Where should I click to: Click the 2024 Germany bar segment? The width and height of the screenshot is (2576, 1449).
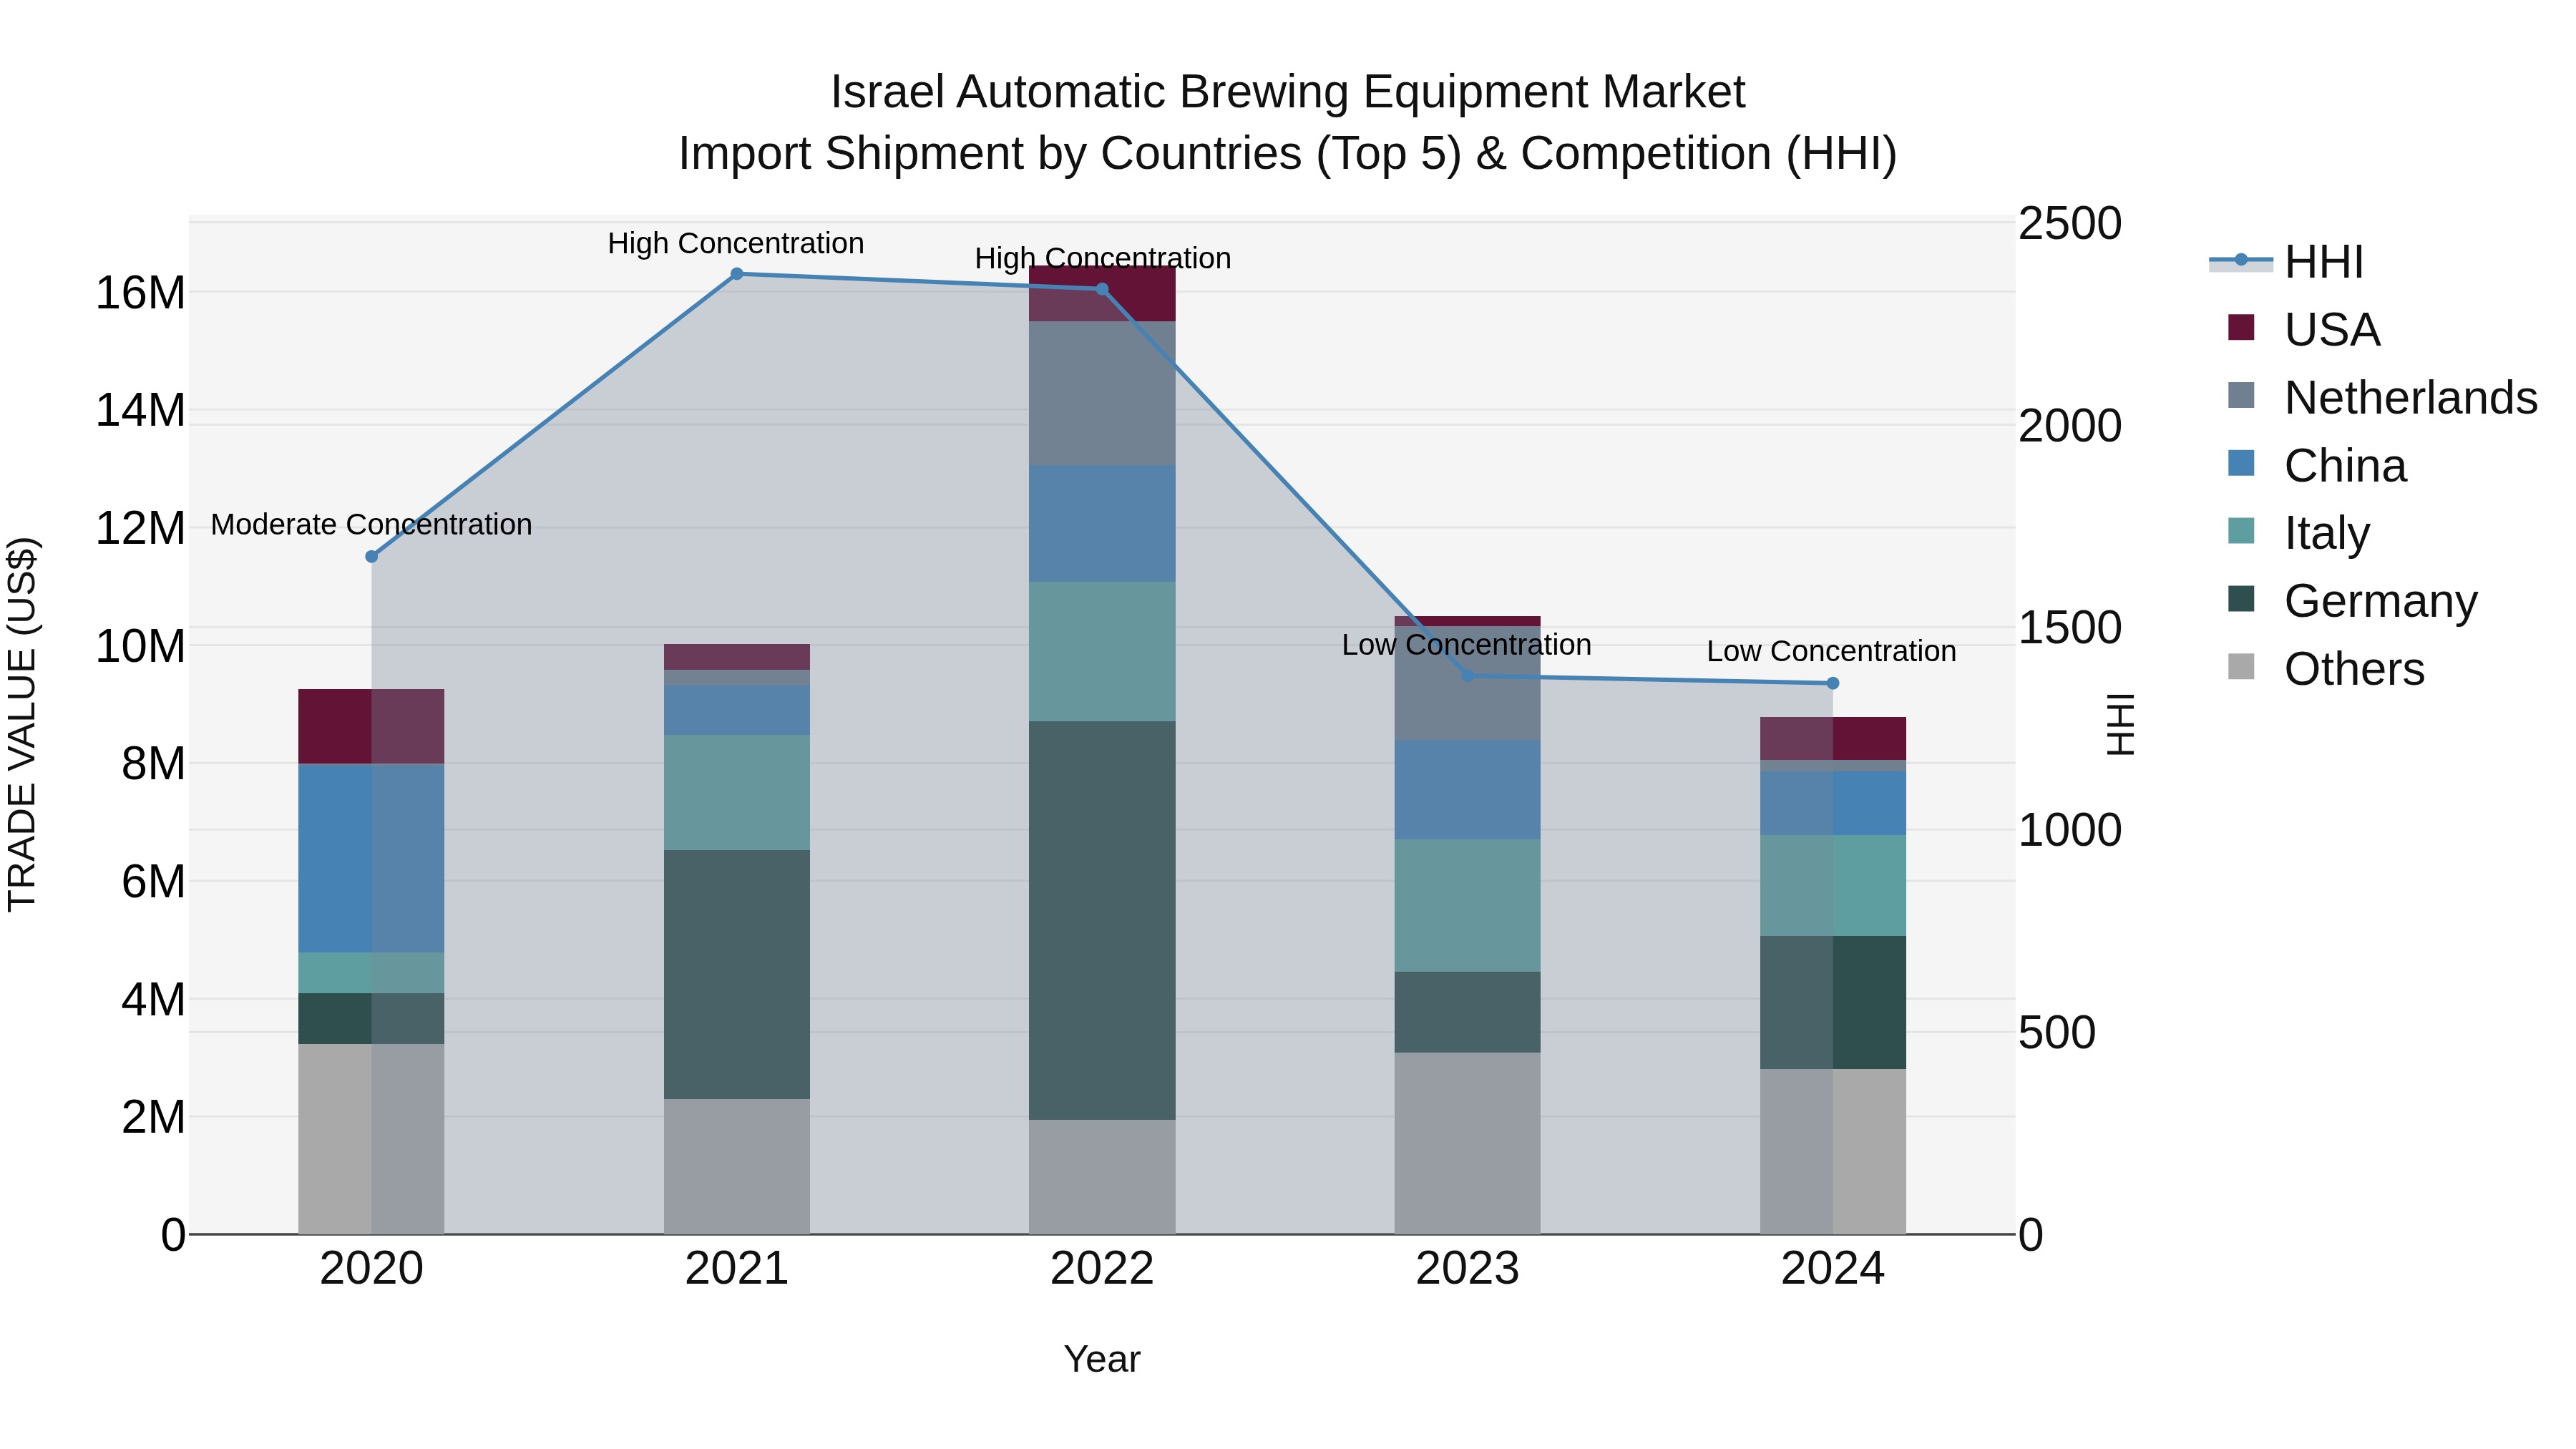point(1833,1002)
